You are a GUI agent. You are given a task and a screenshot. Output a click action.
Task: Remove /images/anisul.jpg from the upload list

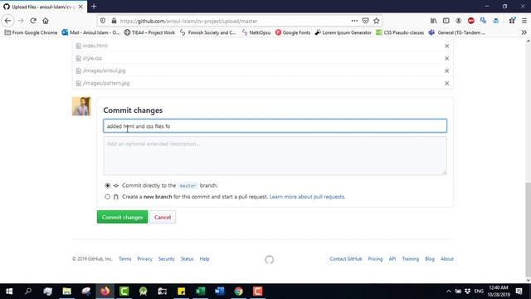click(x=446, y=71)
